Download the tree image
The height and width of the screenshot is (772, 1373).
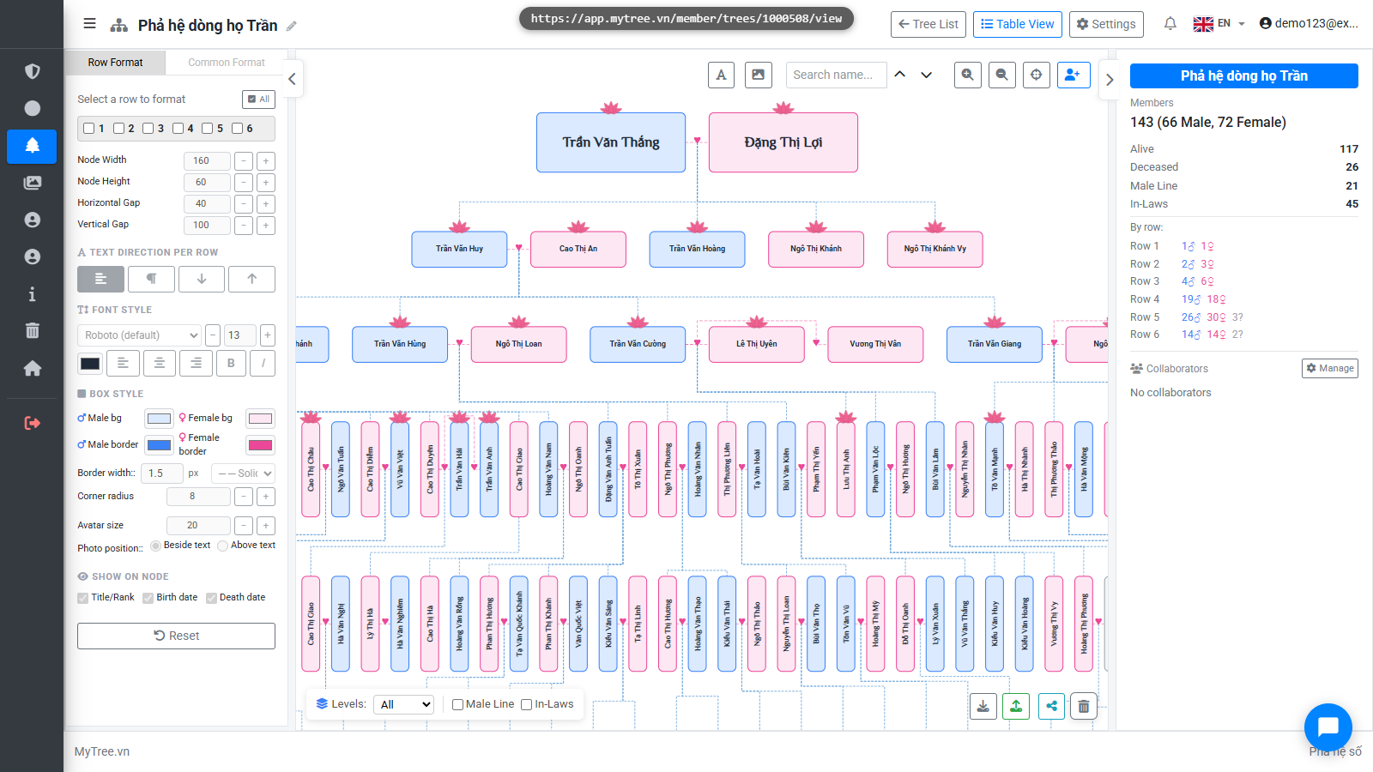tap(983, 706)
